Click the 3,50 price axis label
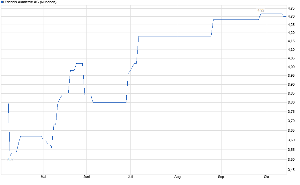This screenshot has width=300, height=185. coord(291,159)
